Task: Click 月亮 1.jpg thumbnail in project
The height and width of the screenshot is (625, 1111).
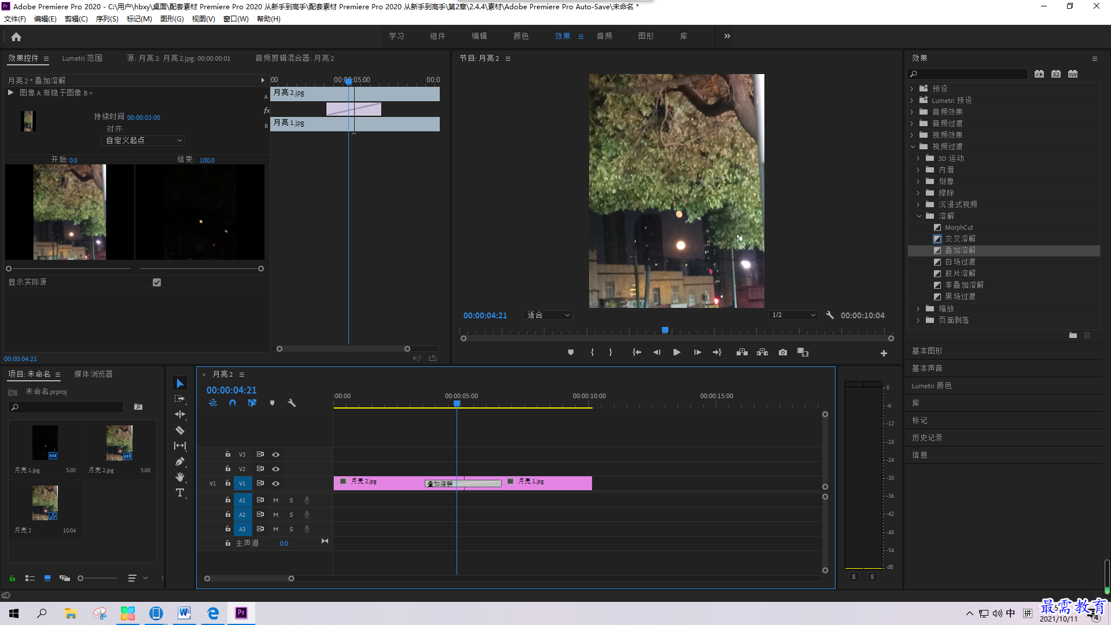Action: tap(45, 443)
